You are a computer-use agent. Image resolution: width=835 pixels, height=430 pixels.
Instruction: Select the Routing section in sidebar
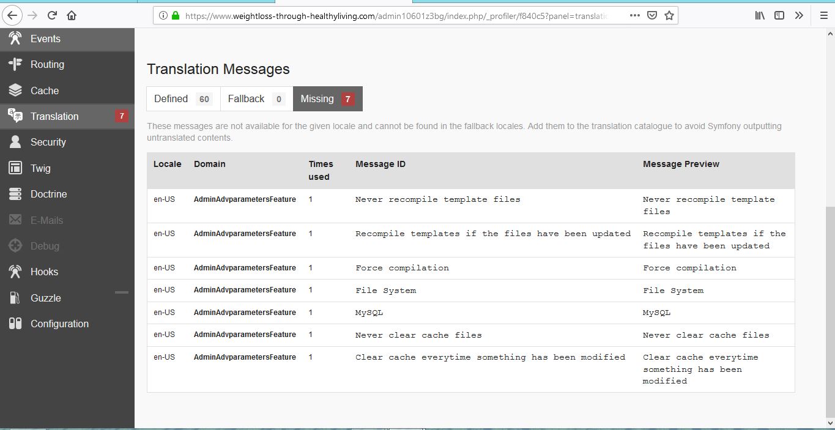click(x=46, y=64)
